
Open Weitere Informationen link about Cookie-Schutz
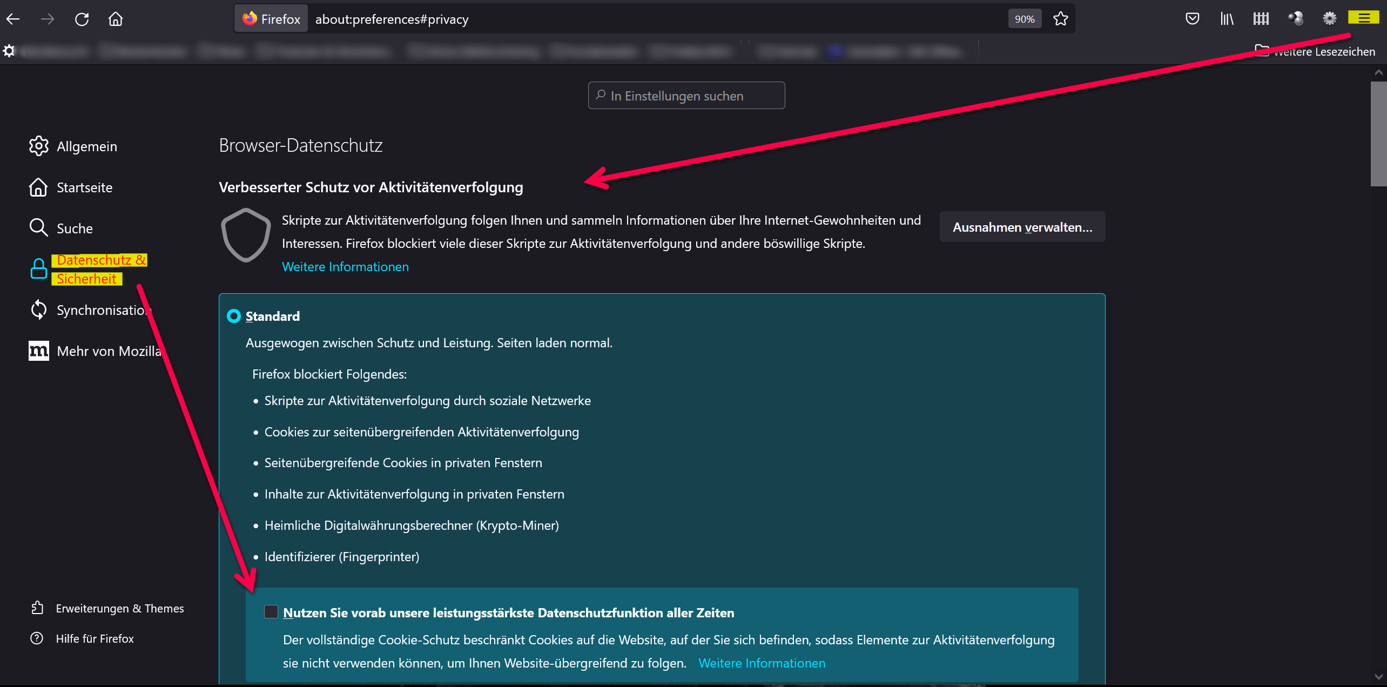coord(762,663)
